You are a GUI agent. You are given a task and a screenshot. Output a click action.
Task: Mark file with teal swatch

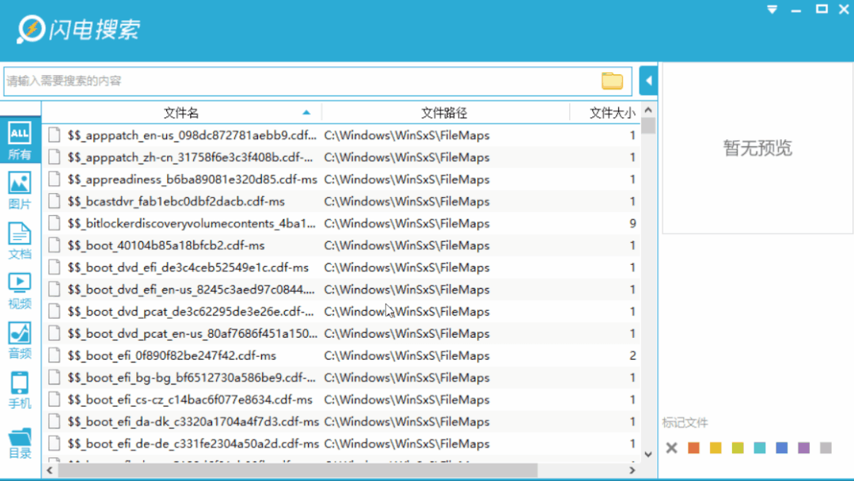point(760,448)
